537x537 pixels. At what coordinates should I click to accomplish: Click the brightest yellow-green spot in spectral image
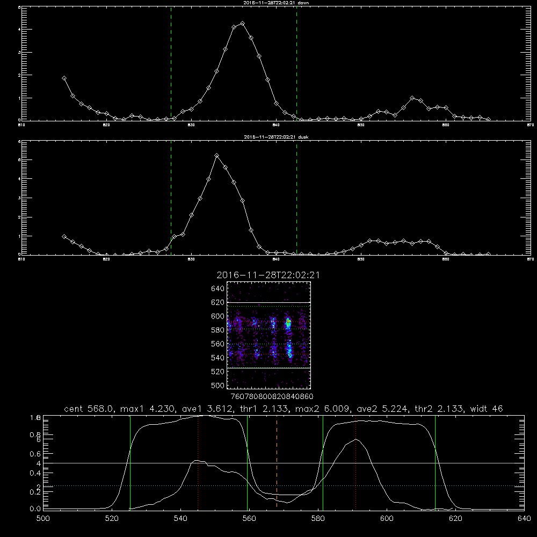(x=288, y=322)
